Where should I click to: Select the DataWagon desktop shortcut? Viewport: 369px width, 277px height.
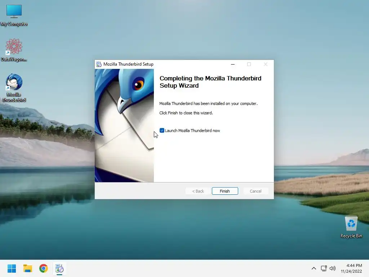[x=14, y=50]
